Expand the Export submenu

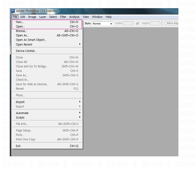click(47, 107)
